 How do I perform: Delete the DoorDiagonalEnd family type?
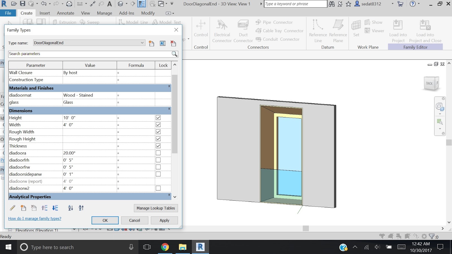point(173,43)
